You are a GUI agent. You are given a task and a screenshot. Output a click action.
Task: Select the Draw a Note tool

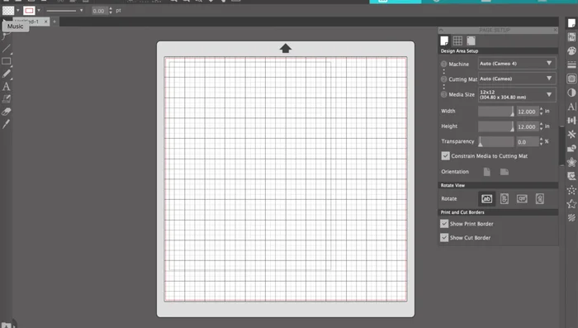7,99
